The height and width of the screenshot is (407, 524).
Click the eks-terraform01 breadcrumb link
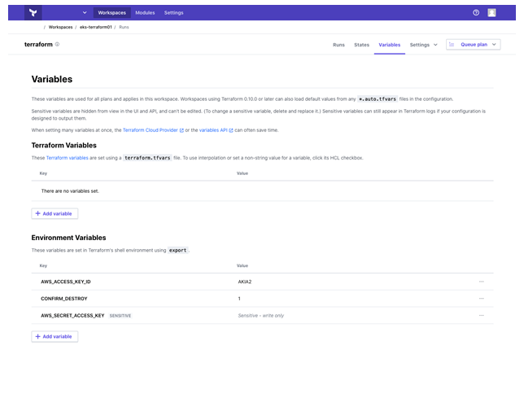pos(95,27)
